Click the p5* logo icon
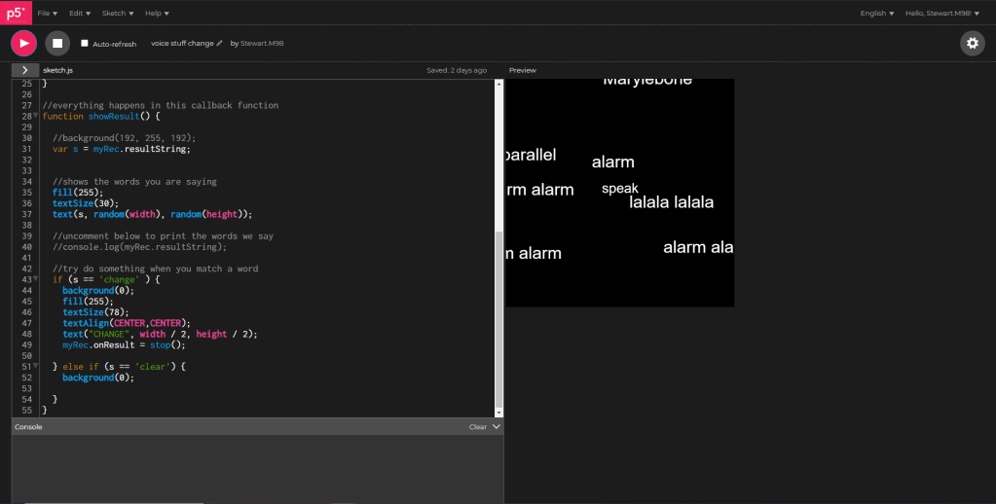This screenshot has height=504, width=996. (x=16, y=13)
